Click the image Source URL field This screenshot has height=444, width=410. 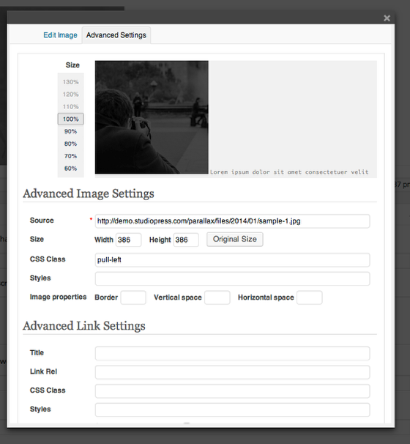[x=232, y=221]
